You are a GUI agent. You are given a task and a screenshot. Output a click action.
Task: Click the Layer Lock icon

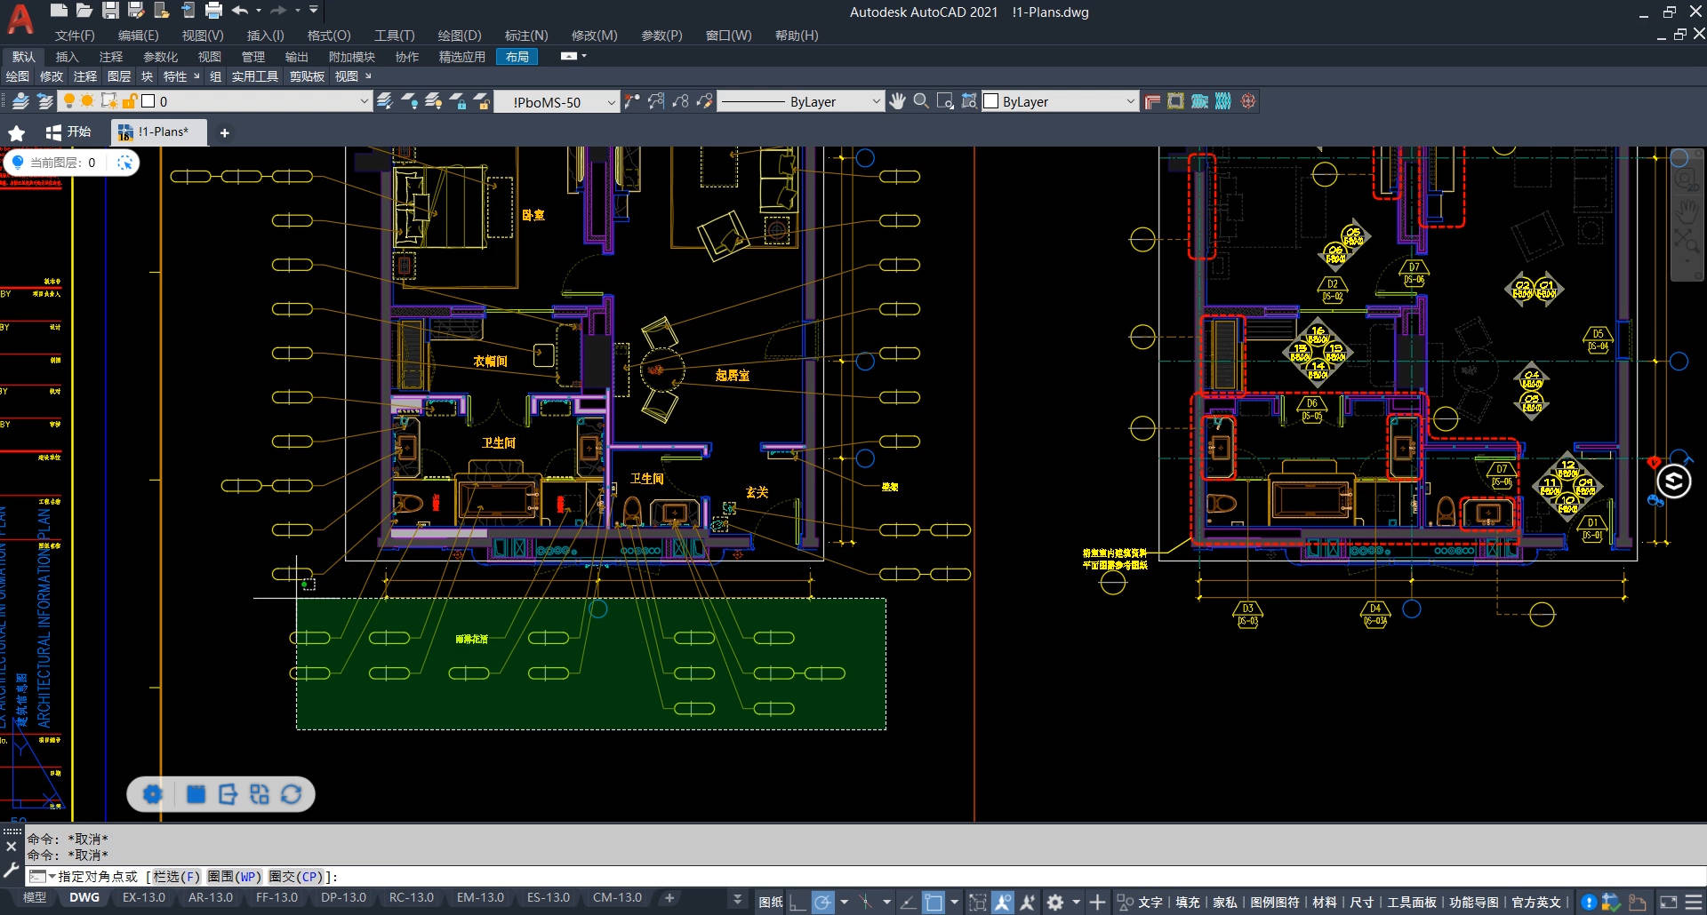tap(458, 101)
